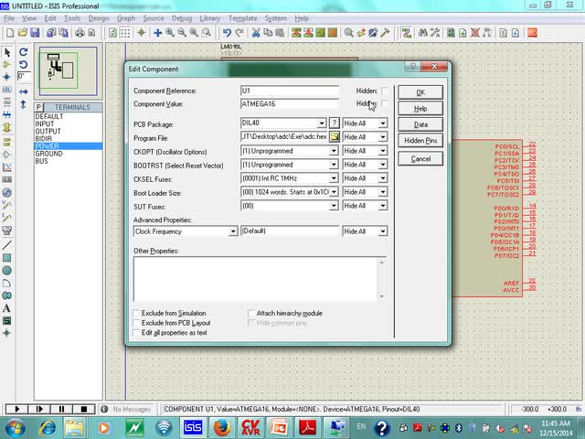The width and height of the screenshot is (585, 439).
Task: Click into Component Reference U1 field
Action: click(290, 91)
